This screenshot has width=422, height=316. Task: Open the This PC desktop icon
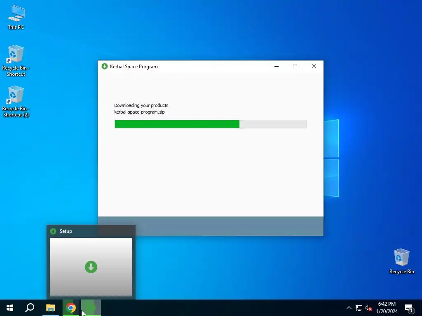16,17
